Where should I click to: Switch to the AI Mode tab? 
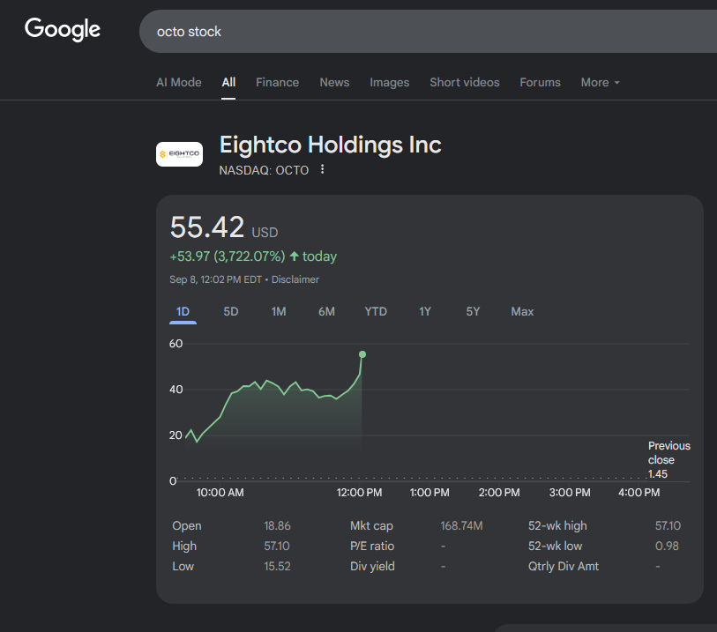pos(179,83)
